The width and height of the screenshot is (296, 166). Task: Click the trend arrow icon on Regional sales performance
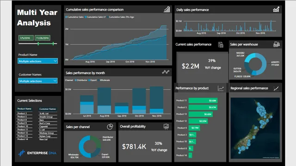[x=276, y=89]
